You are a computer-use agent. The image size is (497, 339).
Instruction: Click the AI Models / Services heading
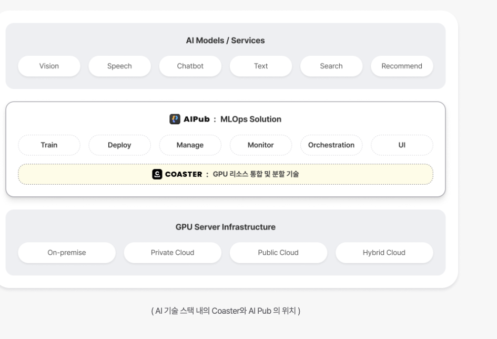coord(226,41)
